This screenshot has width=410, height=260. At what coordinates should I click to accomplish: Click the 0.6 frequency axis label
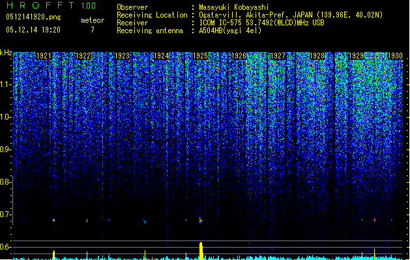(x=6, y=247)
